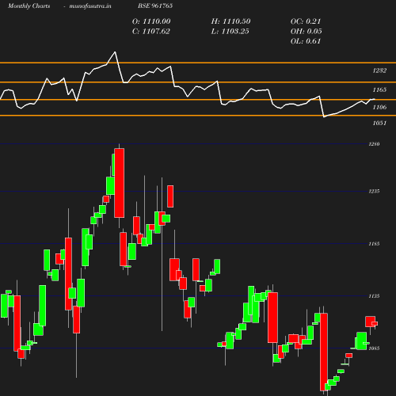Click the high value 'H: 1110.50'
Viewport: 396px width, 396px height.
(230, 21)
